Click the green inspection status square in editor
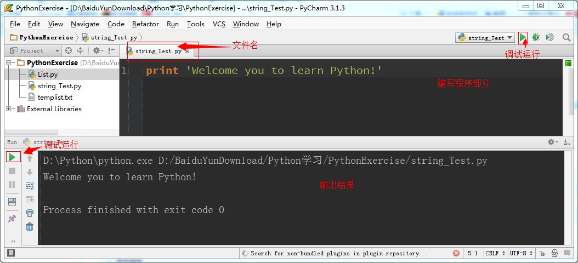Viewport: 578px width, 263px height. coord(568,64)
